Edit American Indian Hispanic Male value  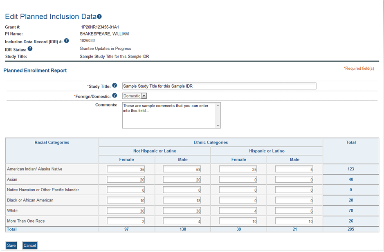294,169
